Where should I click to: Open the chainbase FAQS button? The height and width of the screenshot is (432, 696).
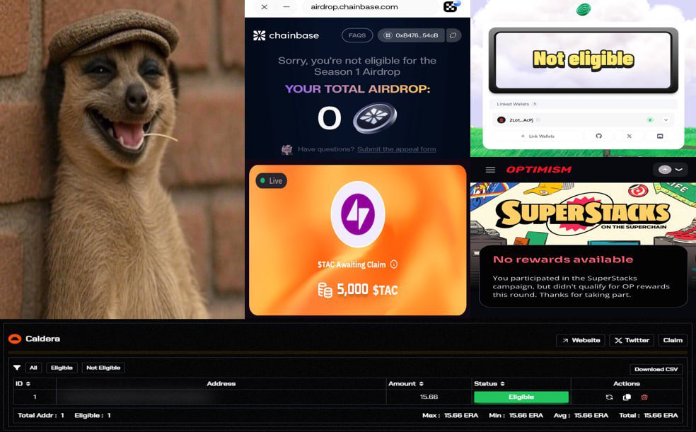357,35
